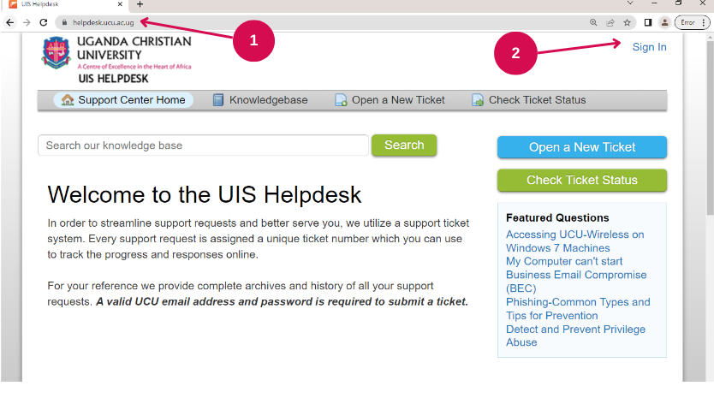Bookmark this page with the star icon
Screen dimensions: 714x398
click(627, 22)
